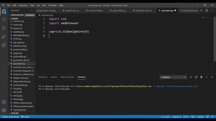Click the qrscanner.py breadcrumb

click(x=47, y=15)
